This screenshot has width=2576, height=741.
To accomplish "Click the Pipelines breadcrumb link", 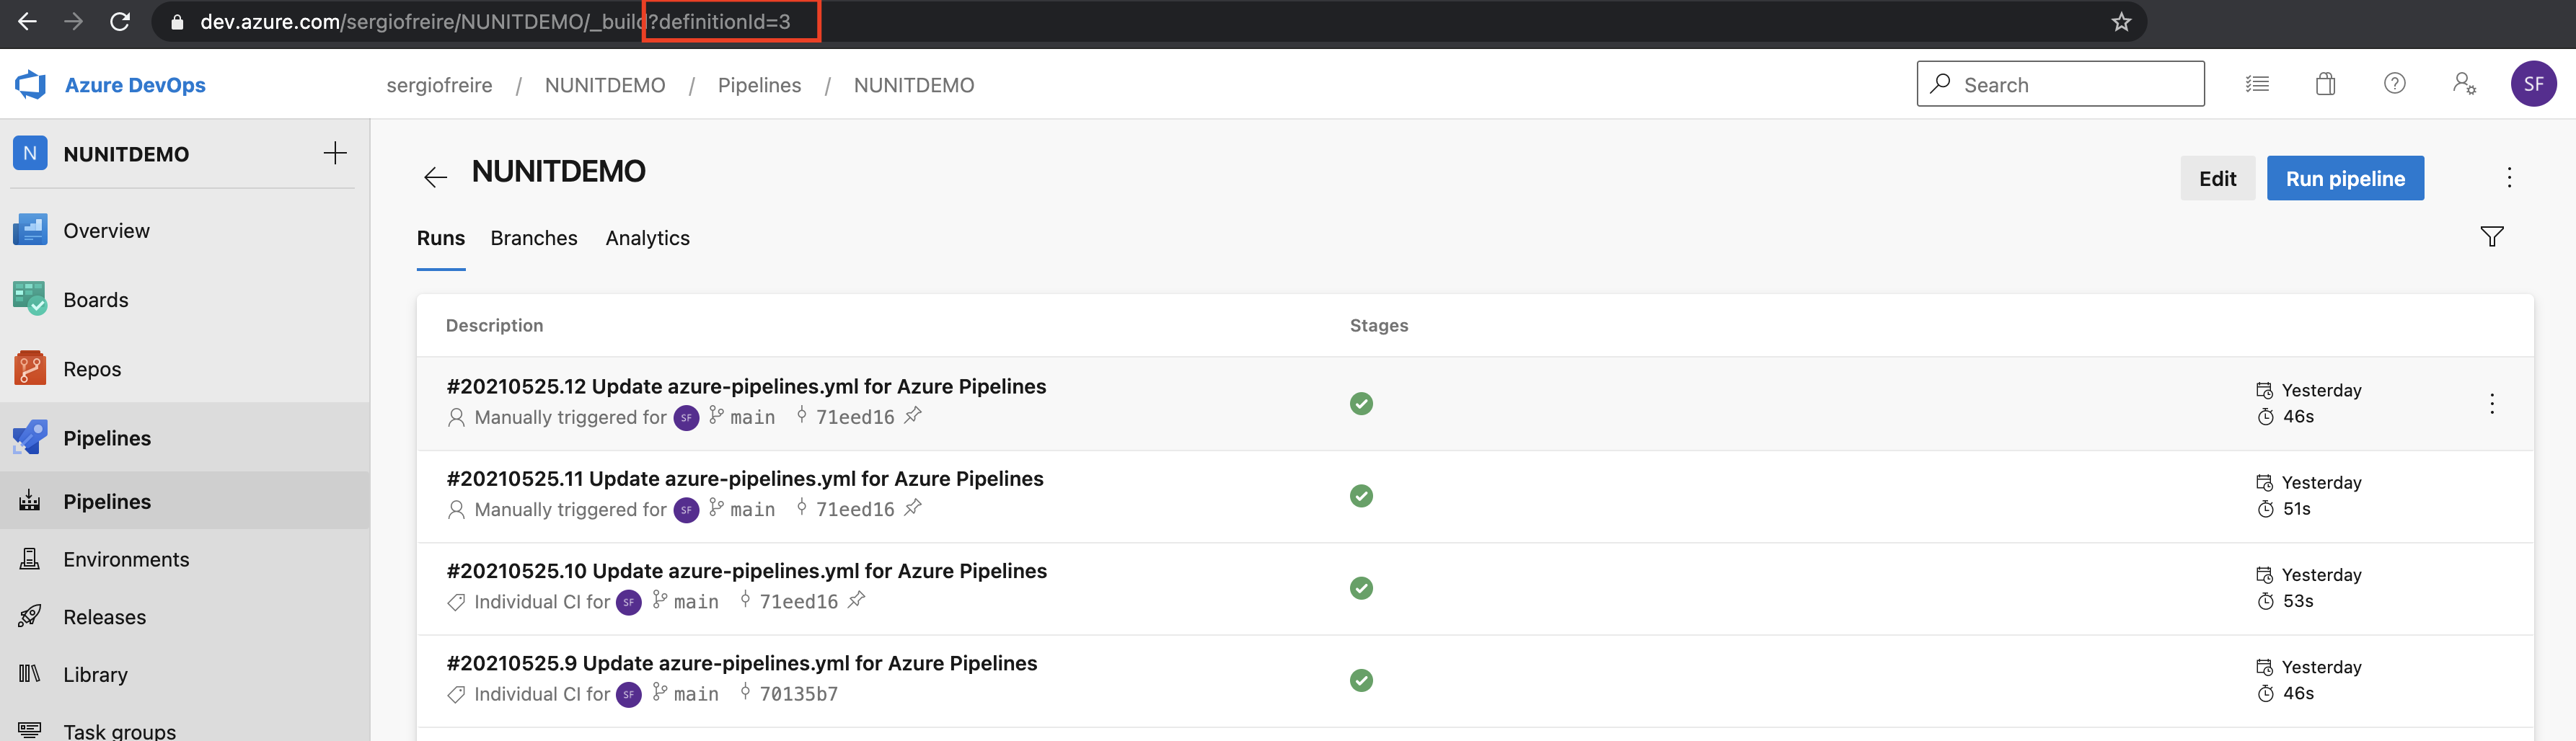I will pos(759,85).
